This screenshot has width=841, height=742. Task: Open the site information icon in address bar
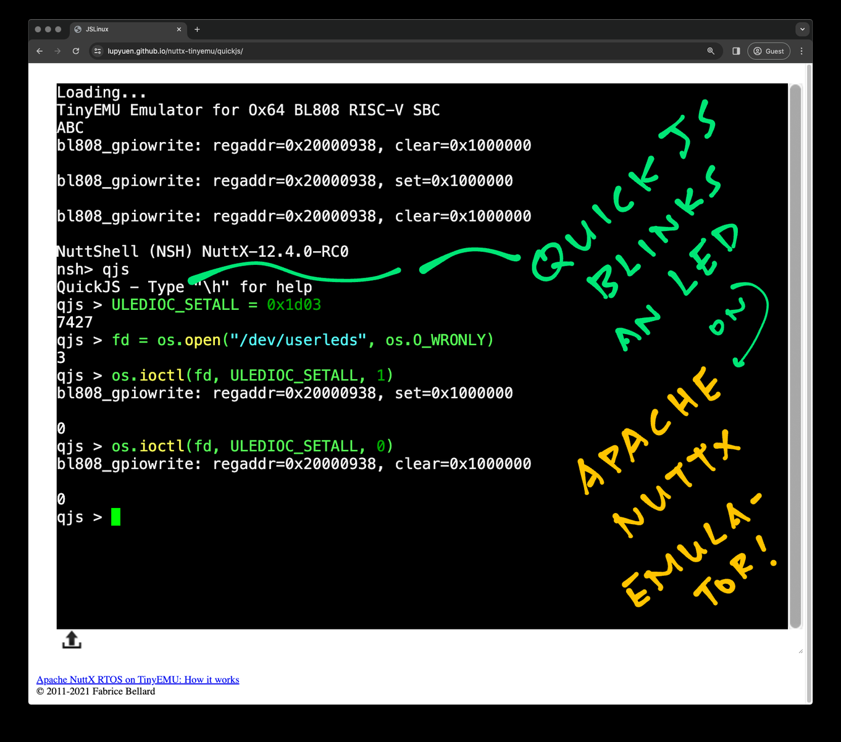[98, 51]
